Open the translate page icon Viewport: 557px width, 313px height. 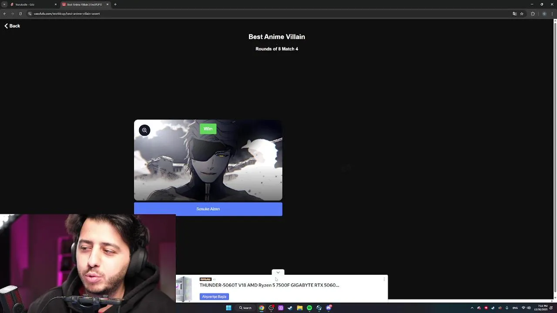coord(515,13)
